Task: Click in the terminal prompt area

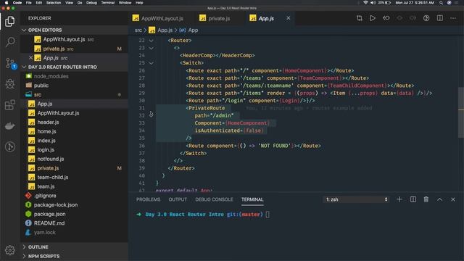Action: click(268, 215)
